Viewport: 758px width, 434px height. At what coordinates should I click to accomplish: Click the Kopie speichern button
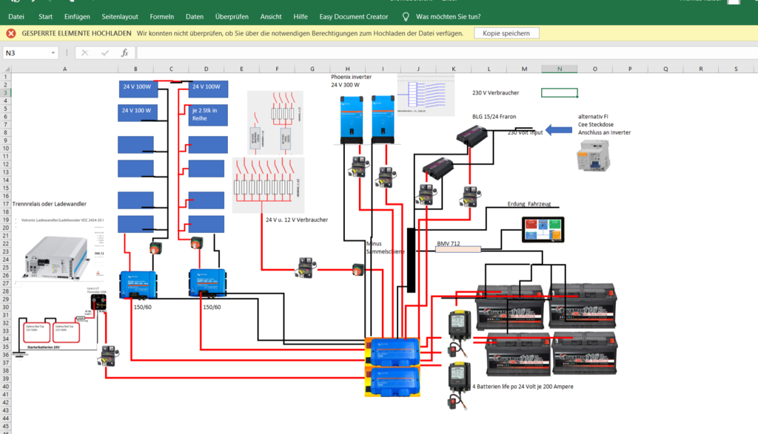pyautogui.click(x=506, y=33)
